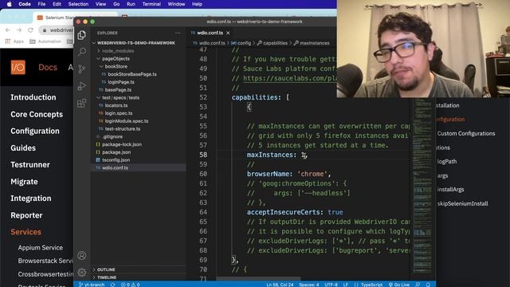The width and height of the screenshot is (510, 287).
Task: Open Introduction in the docs sidebar
Action: pos(33,97)
